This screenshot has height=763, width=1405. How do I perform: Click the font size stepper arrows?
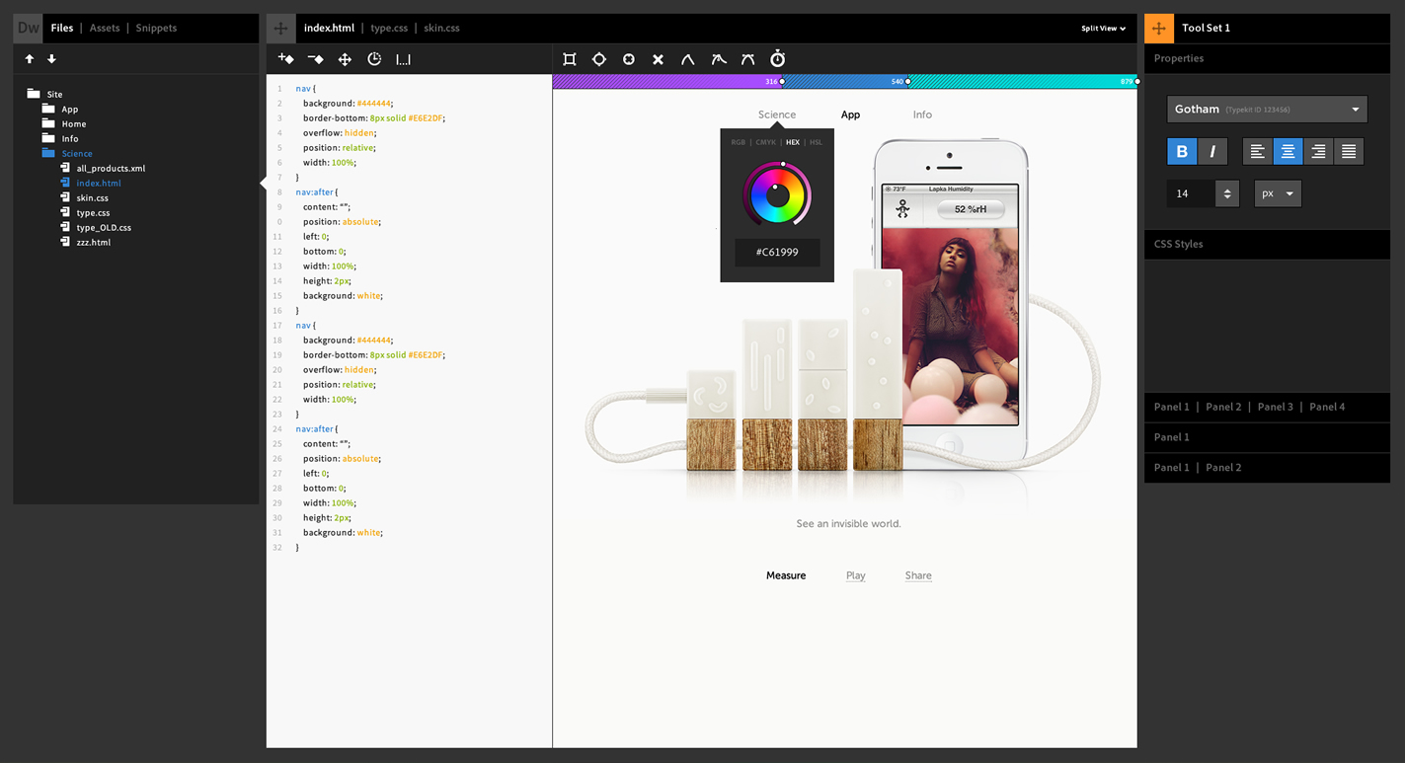click(x=1227, y=193)
